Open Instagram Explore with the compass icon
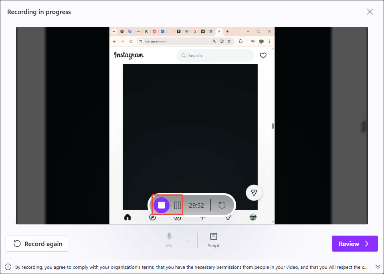This screenshot has height=274, width=384. click(x=153, y=217)
